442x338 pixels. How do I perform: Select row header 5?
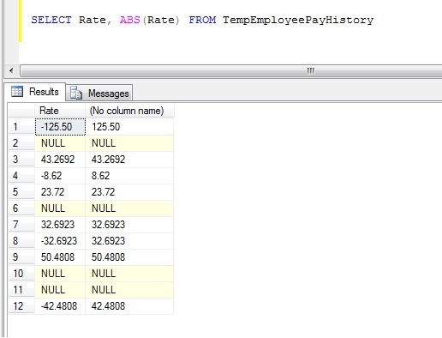click(x=21, y=192)
